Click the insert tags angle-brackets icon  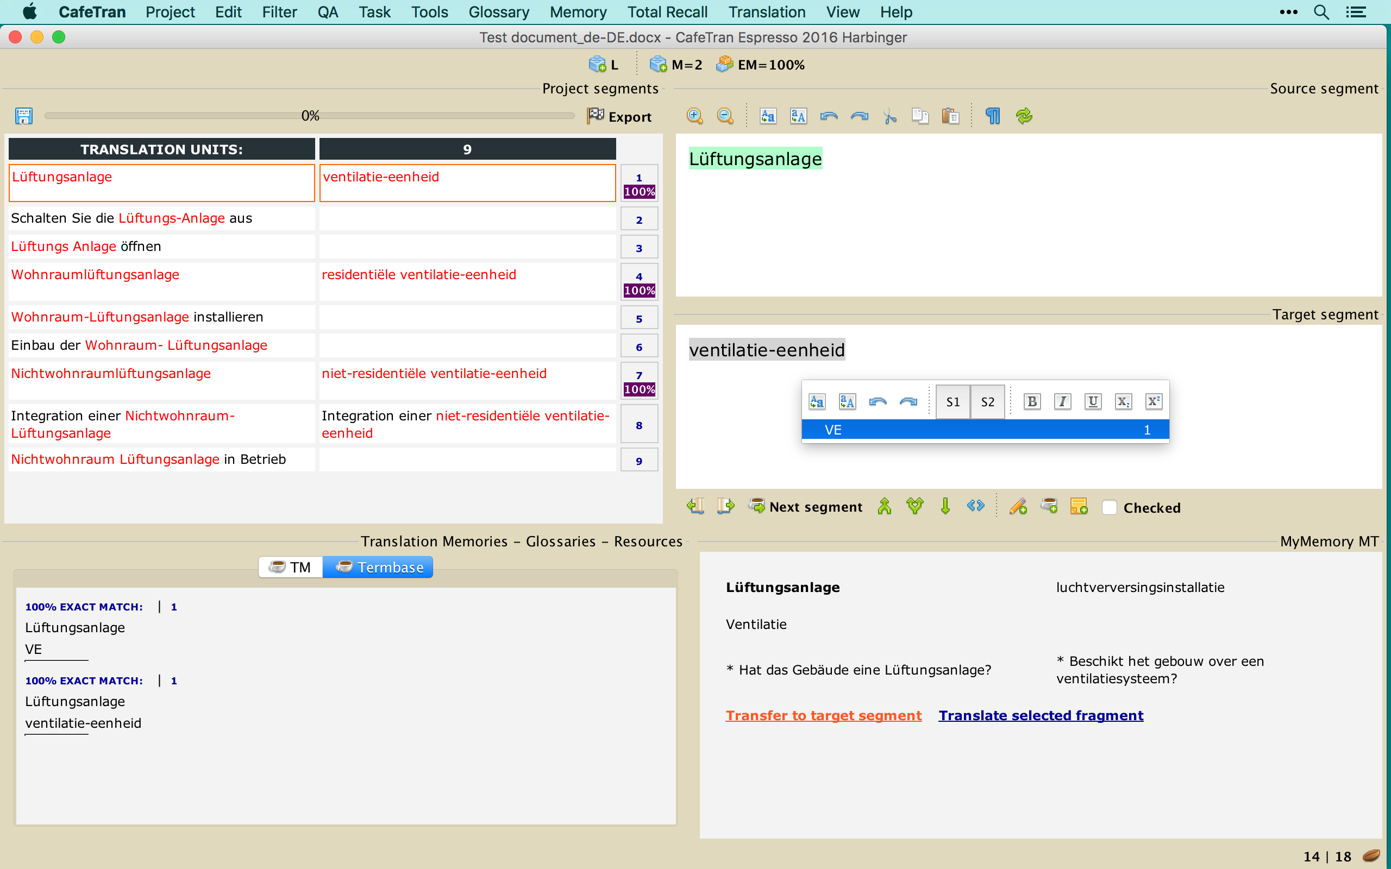(975, 506)
